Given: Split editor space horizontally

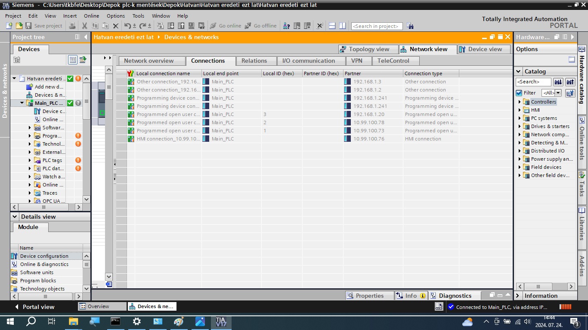Looking at the screenshot, I should click(x=332, y=26).
